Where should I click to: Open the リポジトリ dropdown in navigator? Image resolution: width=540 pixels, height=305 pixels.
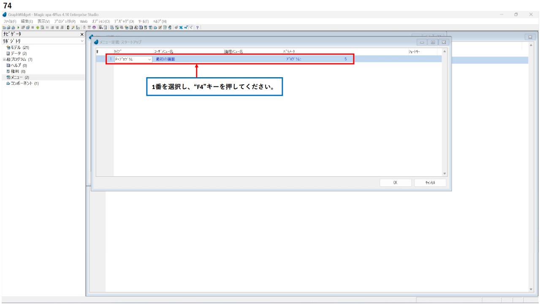(82, 41)
